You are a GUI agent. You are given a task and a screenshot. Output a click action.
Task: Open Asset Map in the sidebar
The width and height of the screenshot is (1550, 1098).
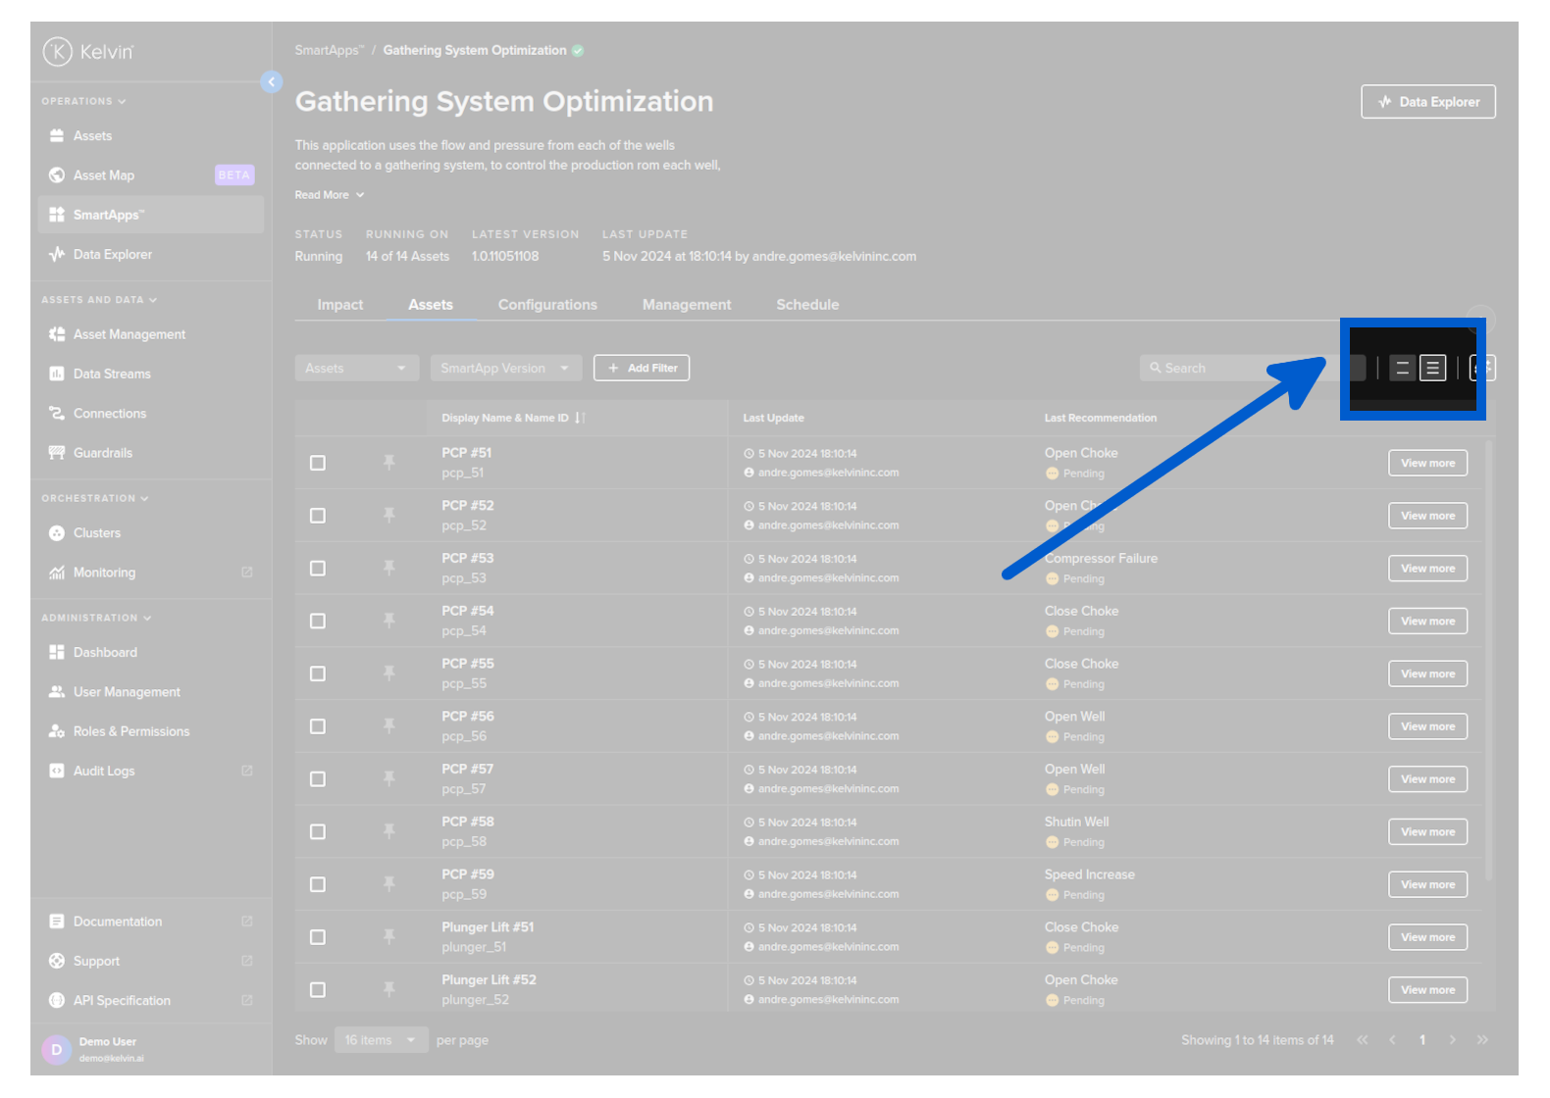[104, 175]
